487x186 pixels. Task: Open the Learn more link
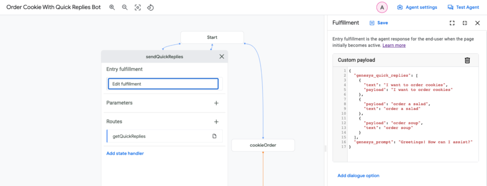(394, 45)
